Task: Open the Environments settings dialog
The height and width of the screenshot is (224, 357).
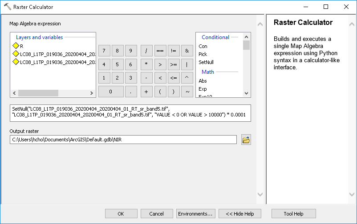Action: click(196, 214)
